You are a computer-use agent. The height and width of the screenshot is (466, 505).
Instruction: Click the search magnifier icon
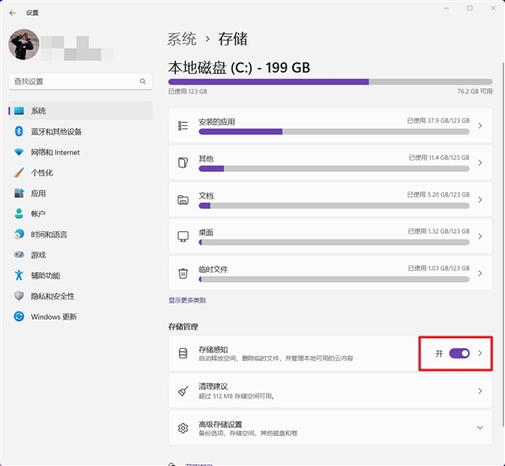coord(143,82)
